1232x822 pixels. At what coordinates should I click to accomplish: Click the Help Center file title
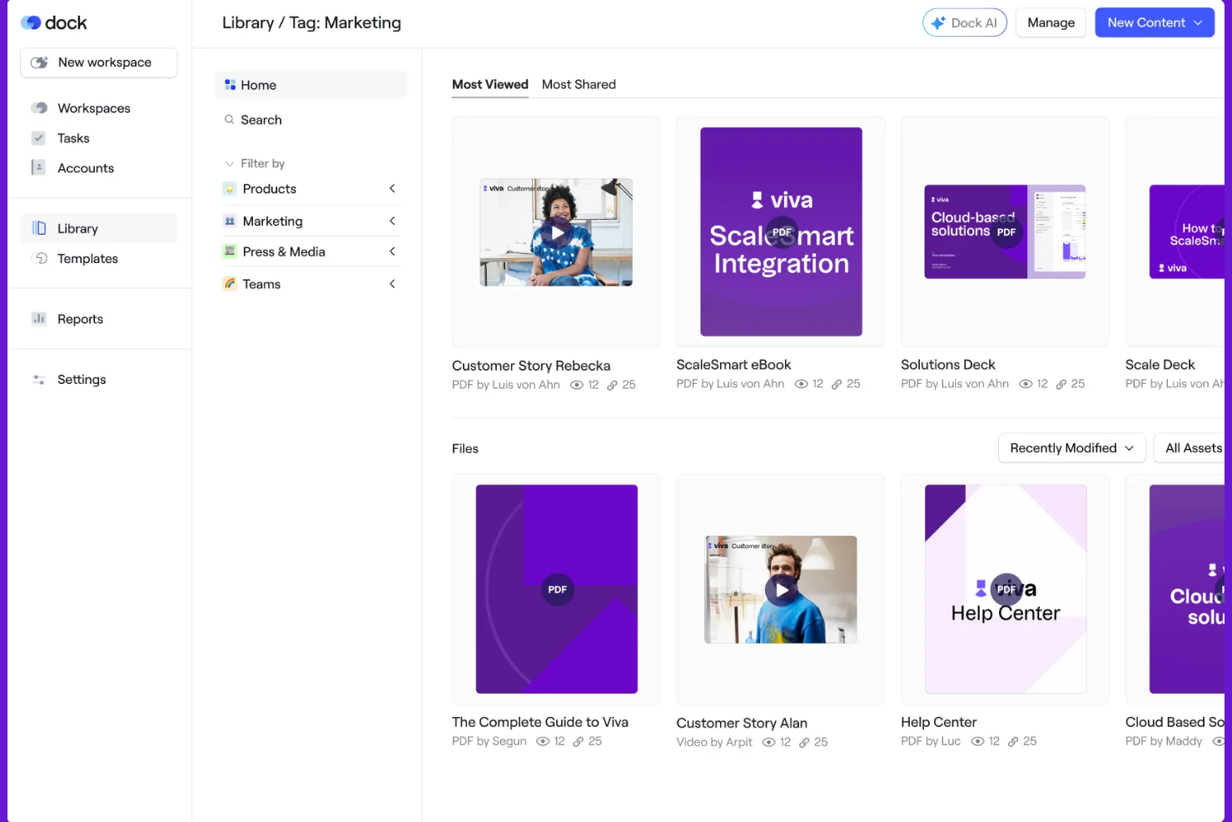(x=938, y=722)
